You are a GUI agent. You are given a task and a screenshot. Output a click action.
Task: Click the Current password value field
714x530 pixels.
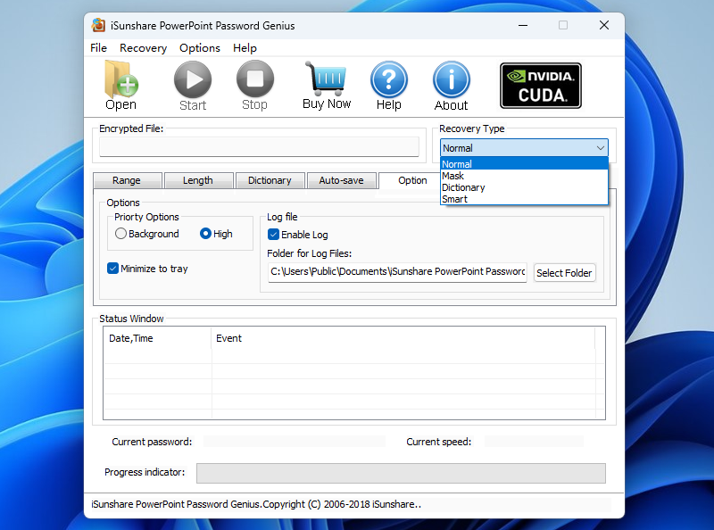tap(295, 441)
